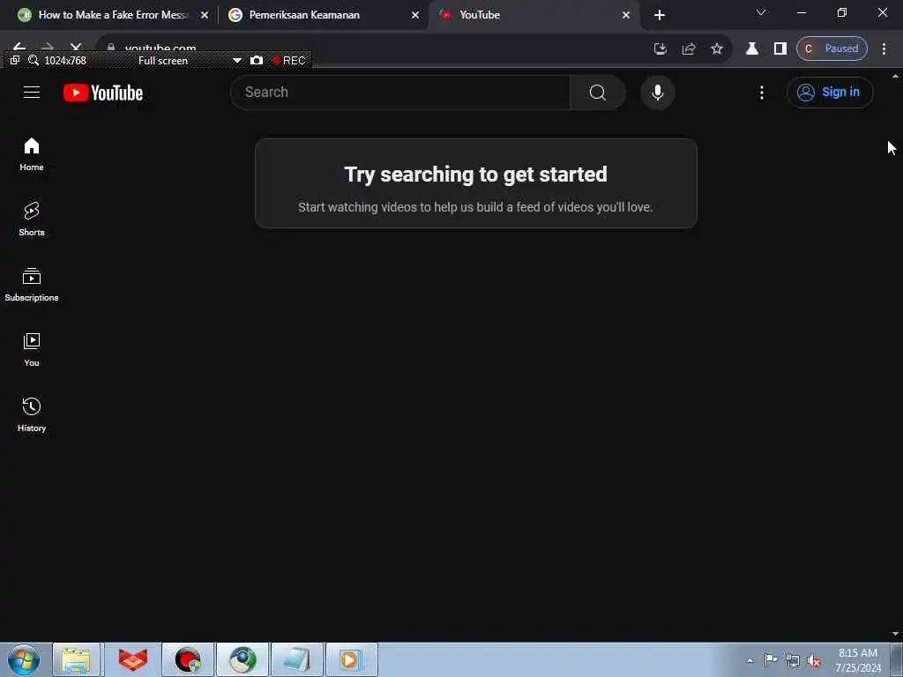Open the screen recorder app in taskbar
903x677 pixels.
pyautogui.click(x=188, y=659)
